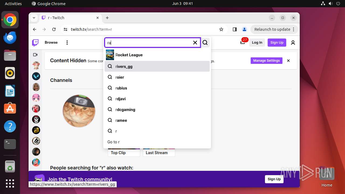The width and height of the screenshot is (345, 194).
Task: Clear the search field with the X icon
Action: [195, 43]
